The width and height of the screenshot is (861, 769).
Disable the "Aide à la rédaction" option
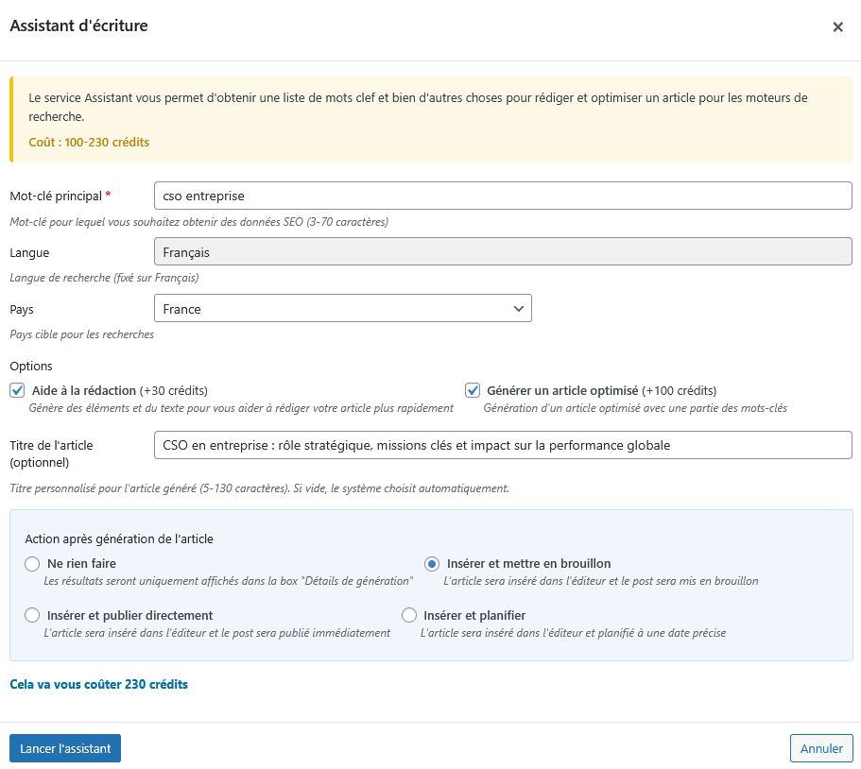click(x=16, y=390)
